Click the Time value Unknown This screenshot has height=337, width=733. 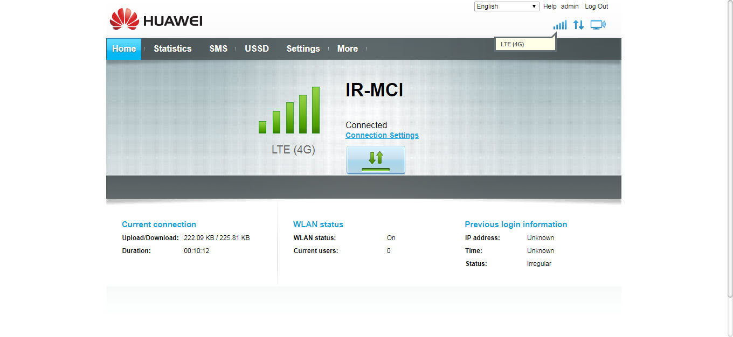(x=541, y=251)
